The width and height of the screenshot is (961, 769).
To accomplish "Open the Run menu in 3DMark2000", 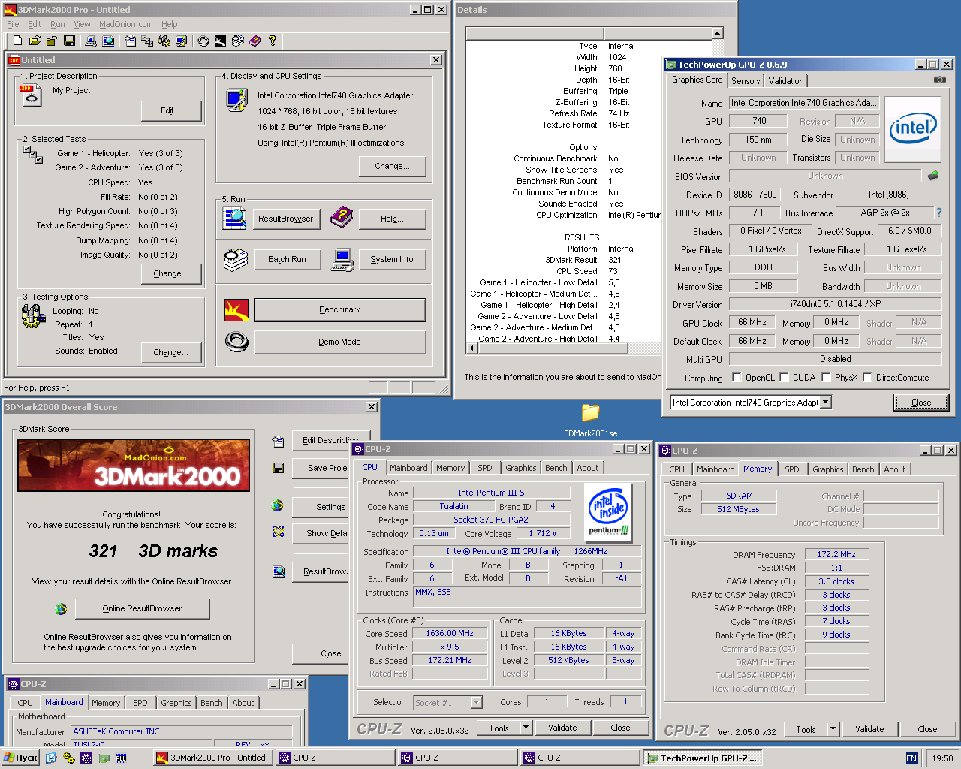I will pos(57,24).
